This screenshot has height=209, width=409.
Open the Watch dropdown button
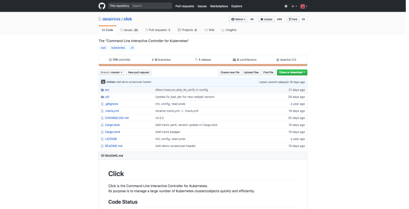(238, 19)
